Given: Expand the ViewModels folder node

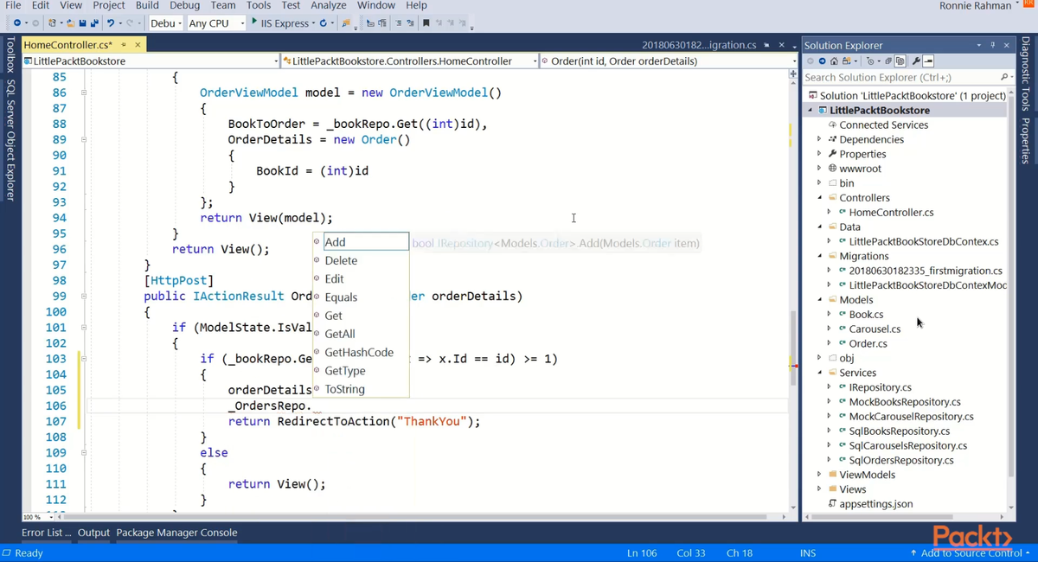Looking at the screenshot, I should 820,475.
